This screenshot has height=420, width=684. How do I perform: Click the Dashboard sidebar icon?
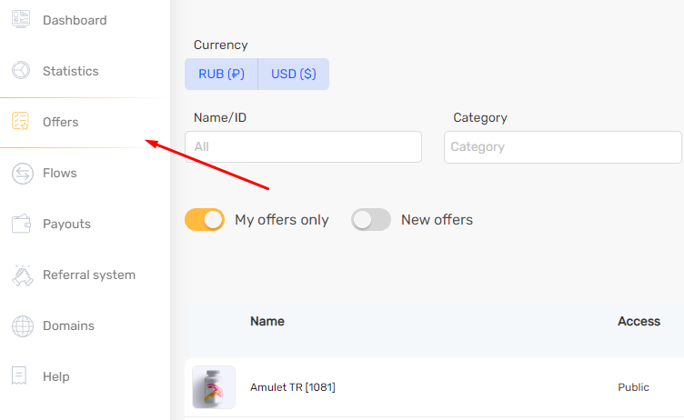(21, 20)
